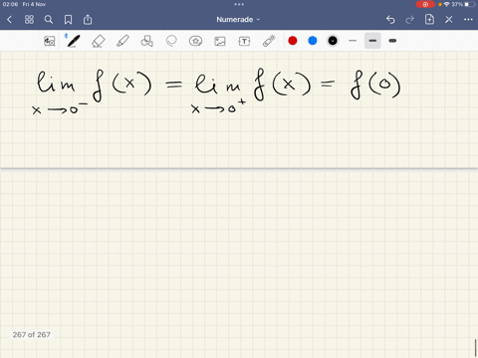Tap the 02:06 clock in status bar

(x=10, y=4)
